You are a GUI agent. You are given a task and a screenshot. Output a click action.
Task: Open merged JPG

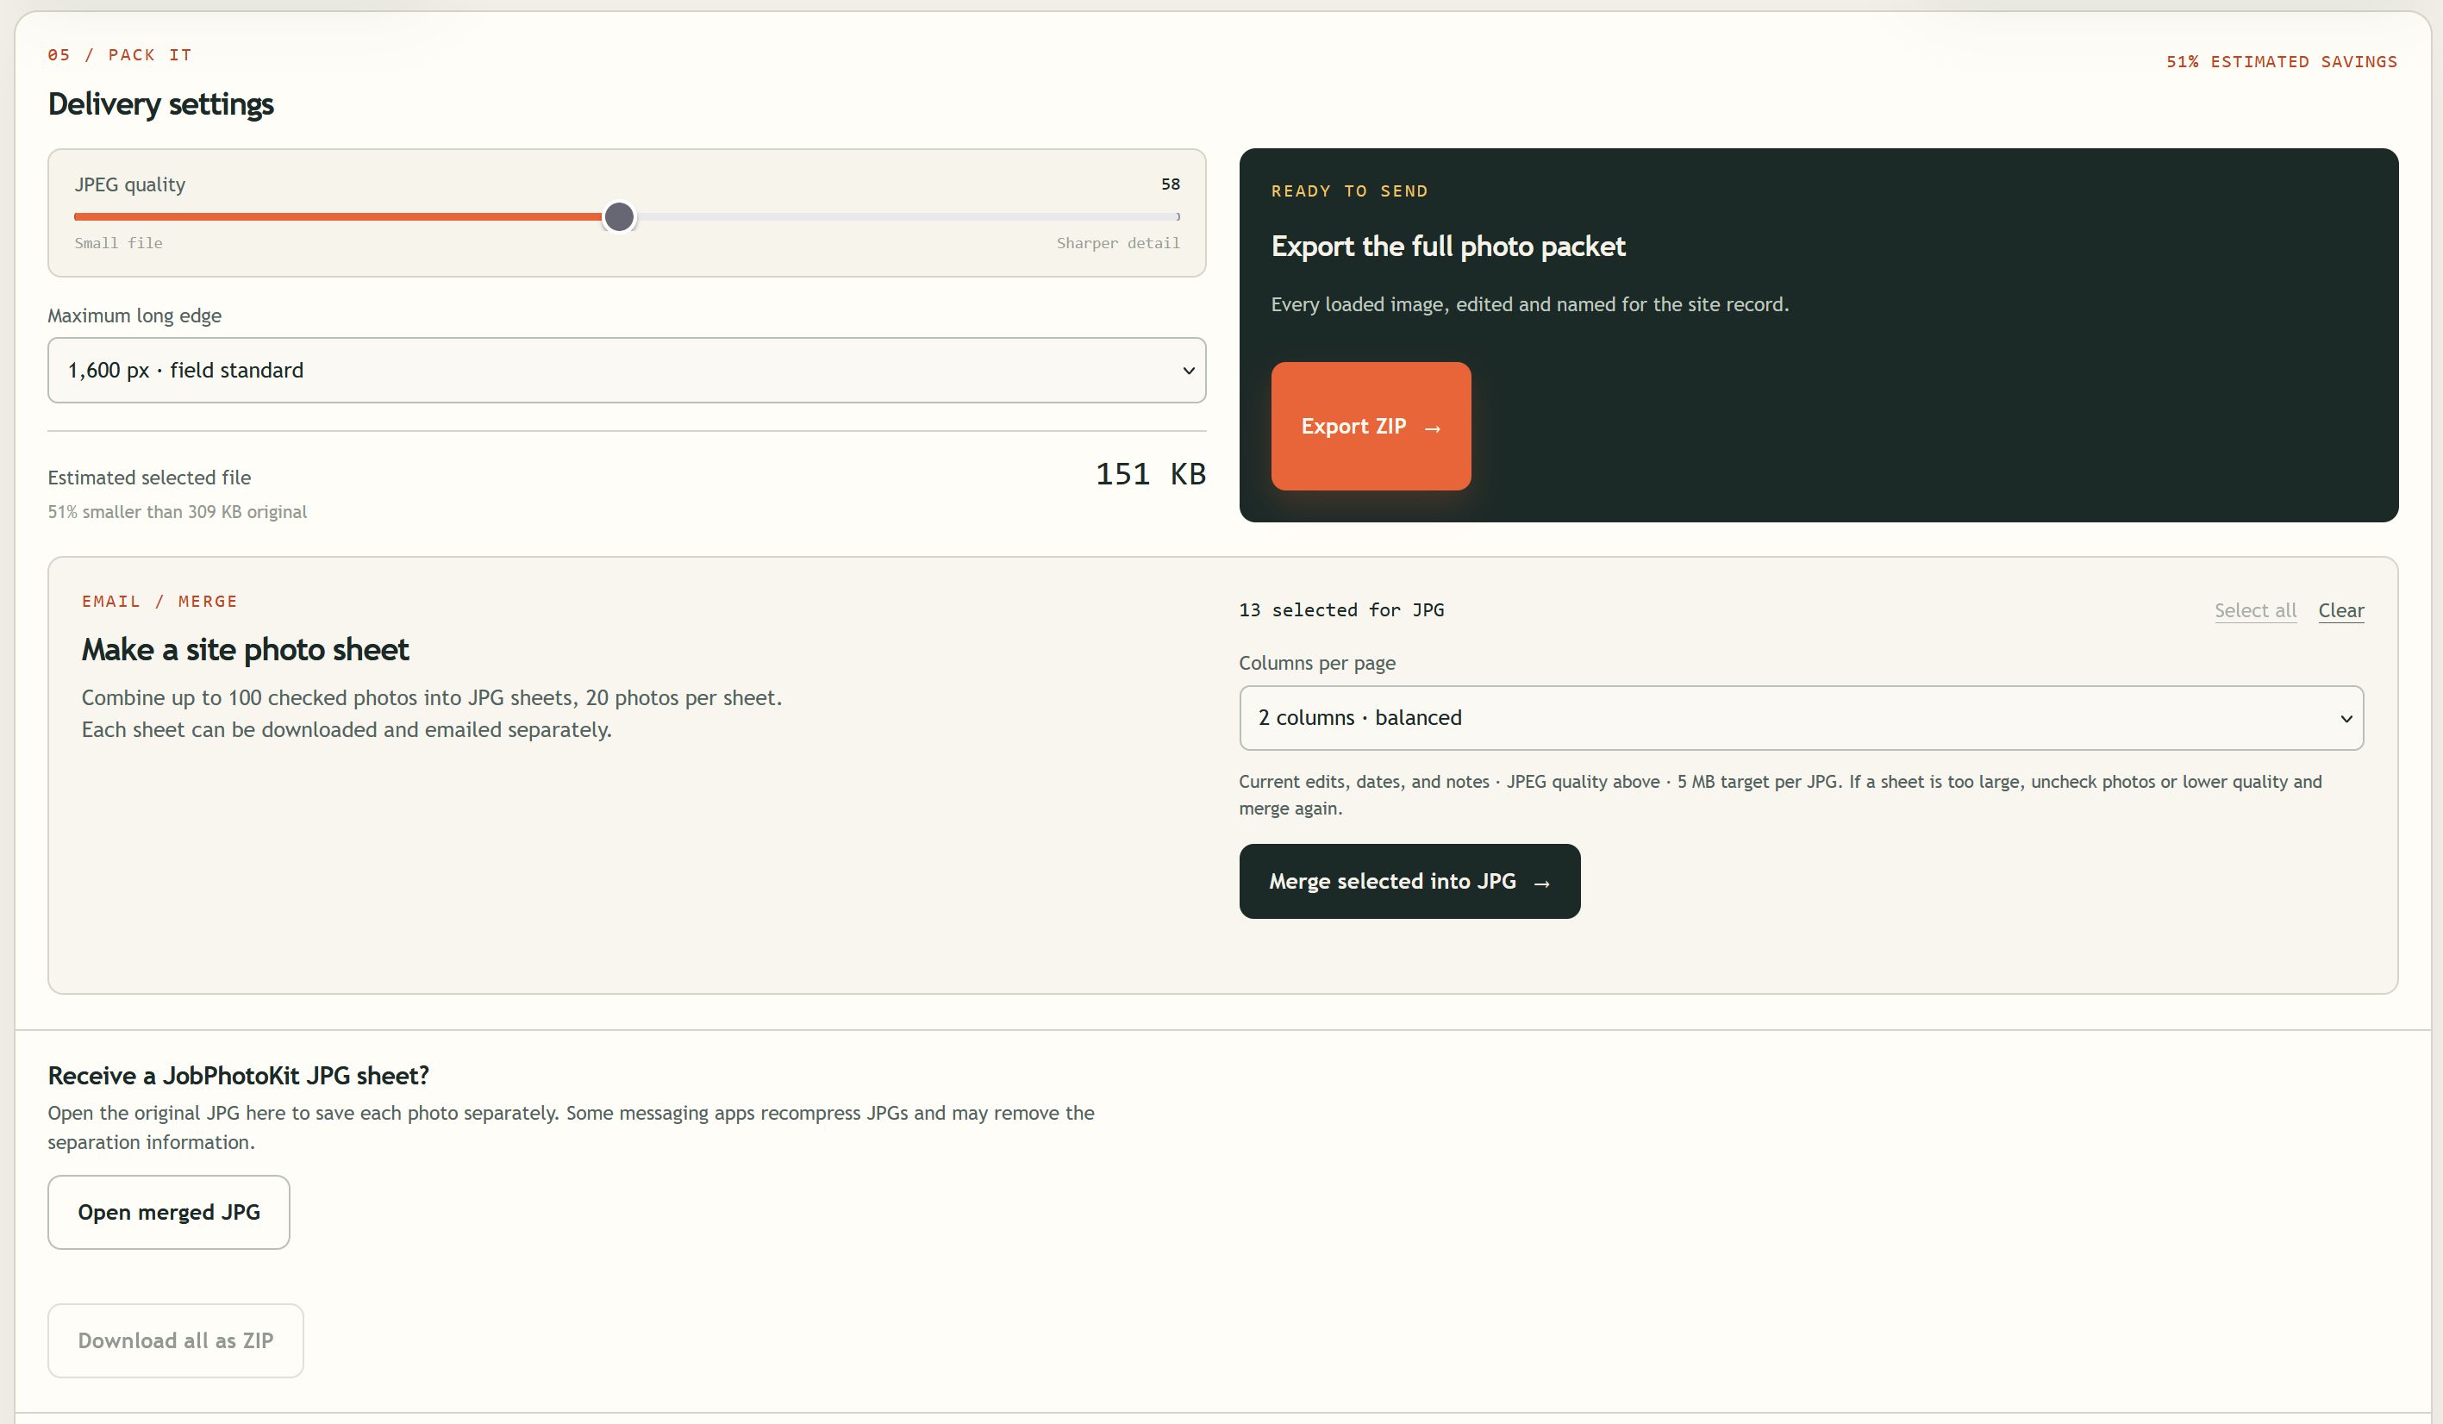point(169,1212)
